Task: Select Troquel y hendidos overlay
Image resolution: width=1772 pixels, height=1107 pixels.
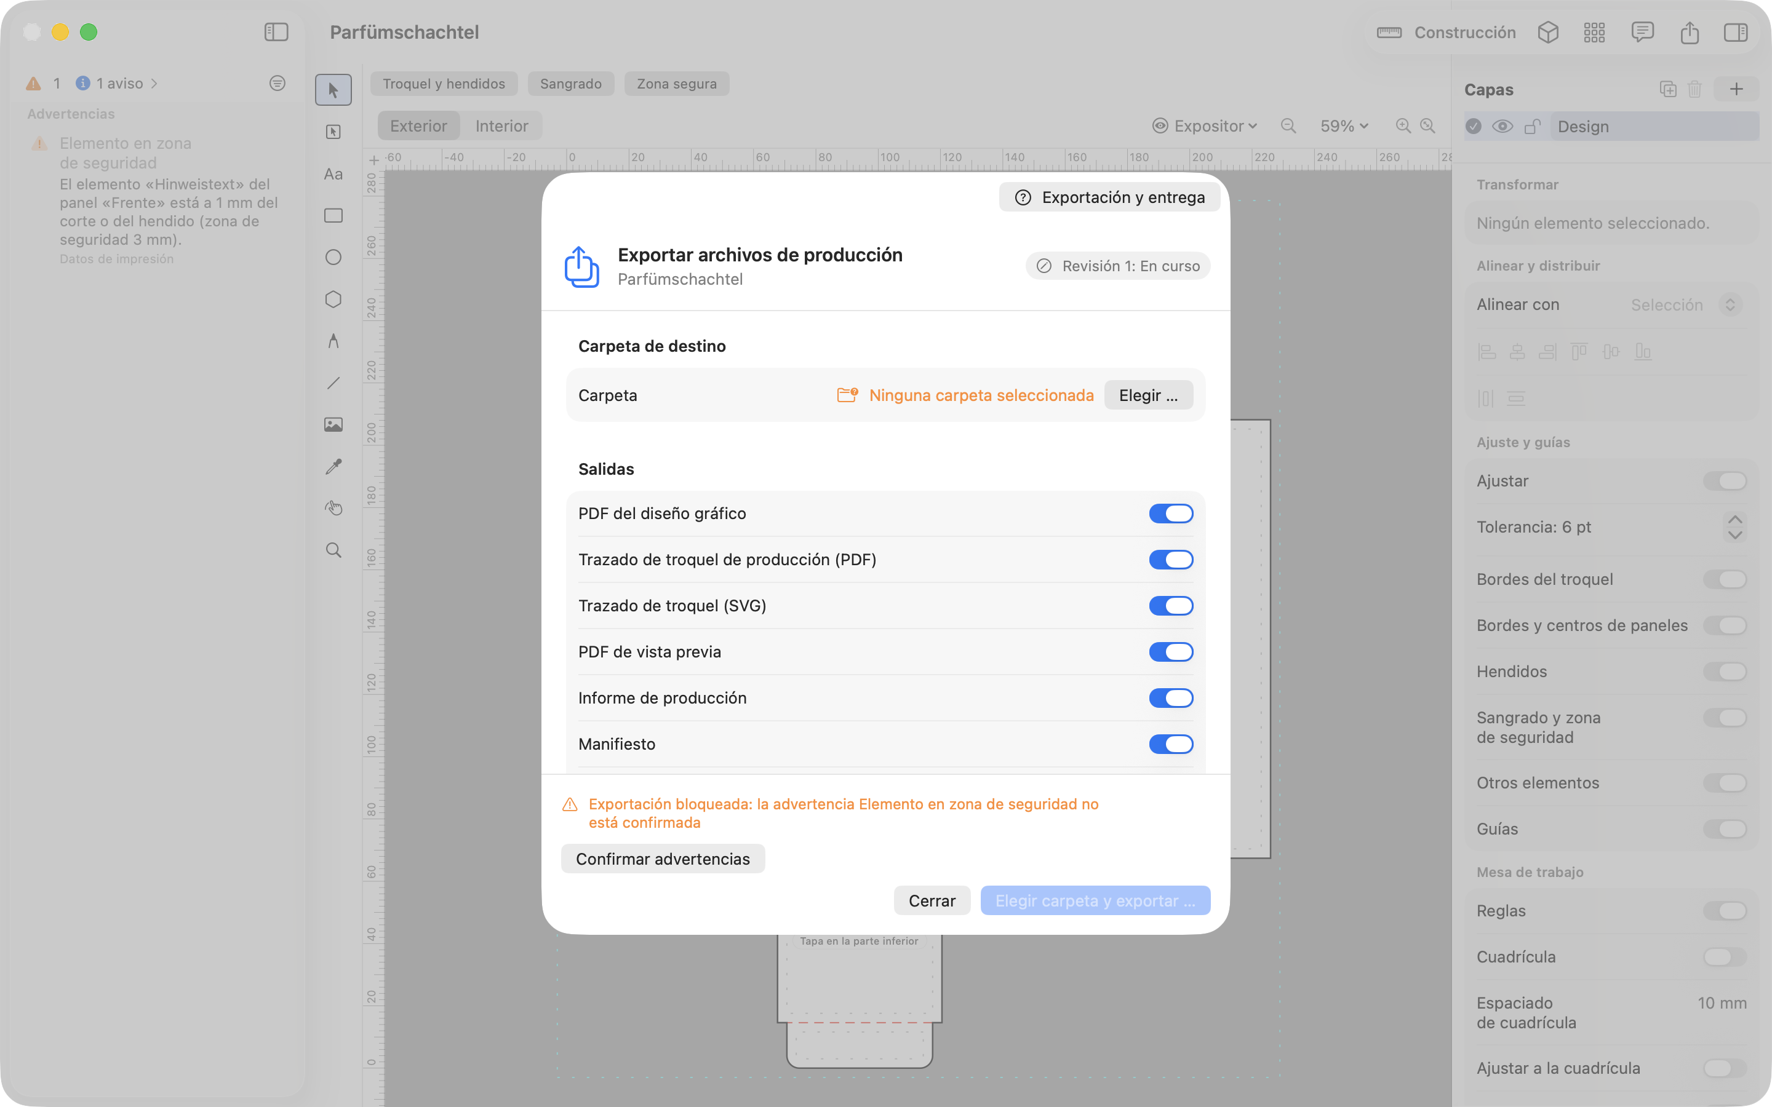Action: coord(444,84)
